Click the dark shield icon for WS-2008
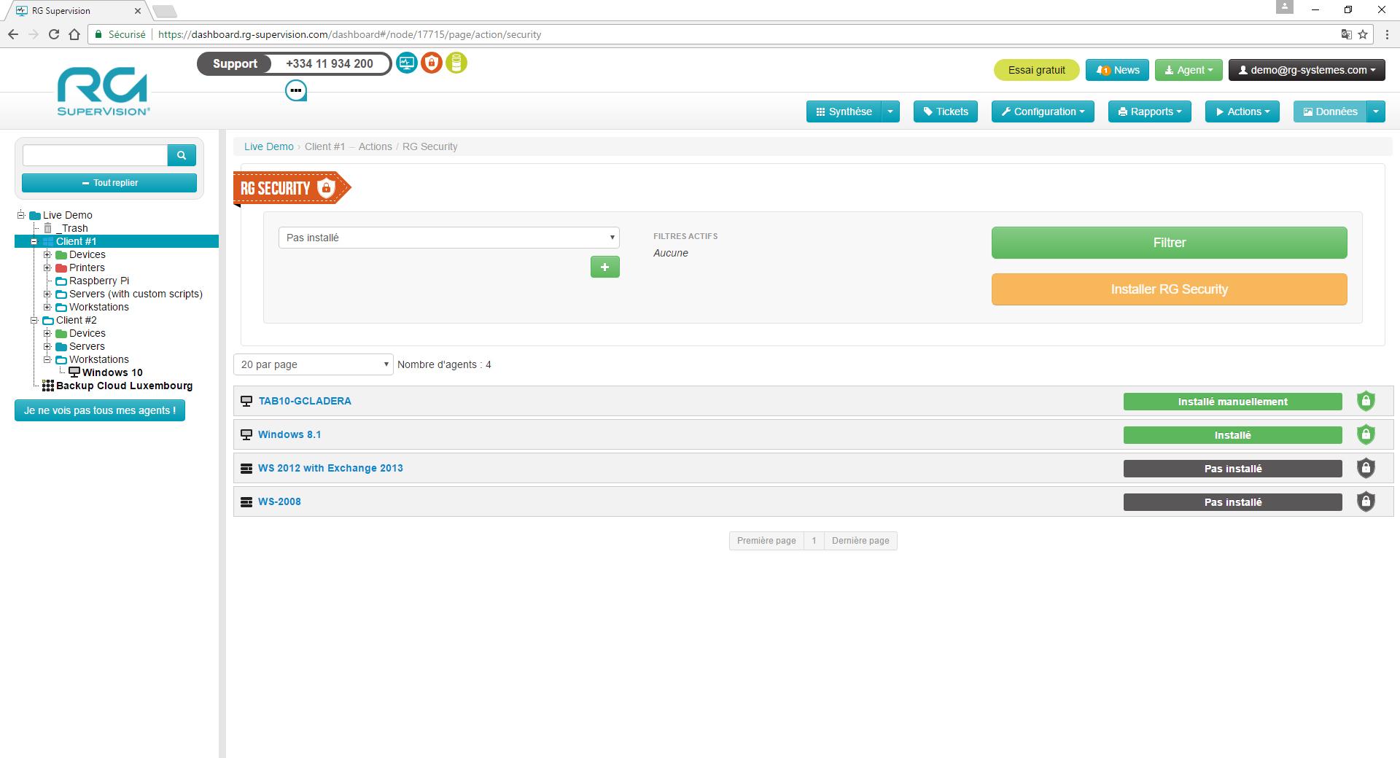Image resolution: width=1400 pixels, height=758 pixels. 1366,501
